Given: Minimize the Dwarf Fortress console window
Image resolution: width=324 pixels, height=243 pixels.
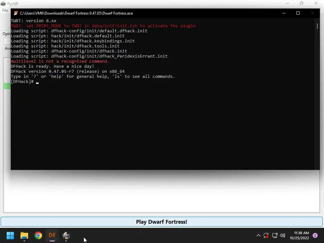Looking at the screenshot, I should (x=284, y=13).
